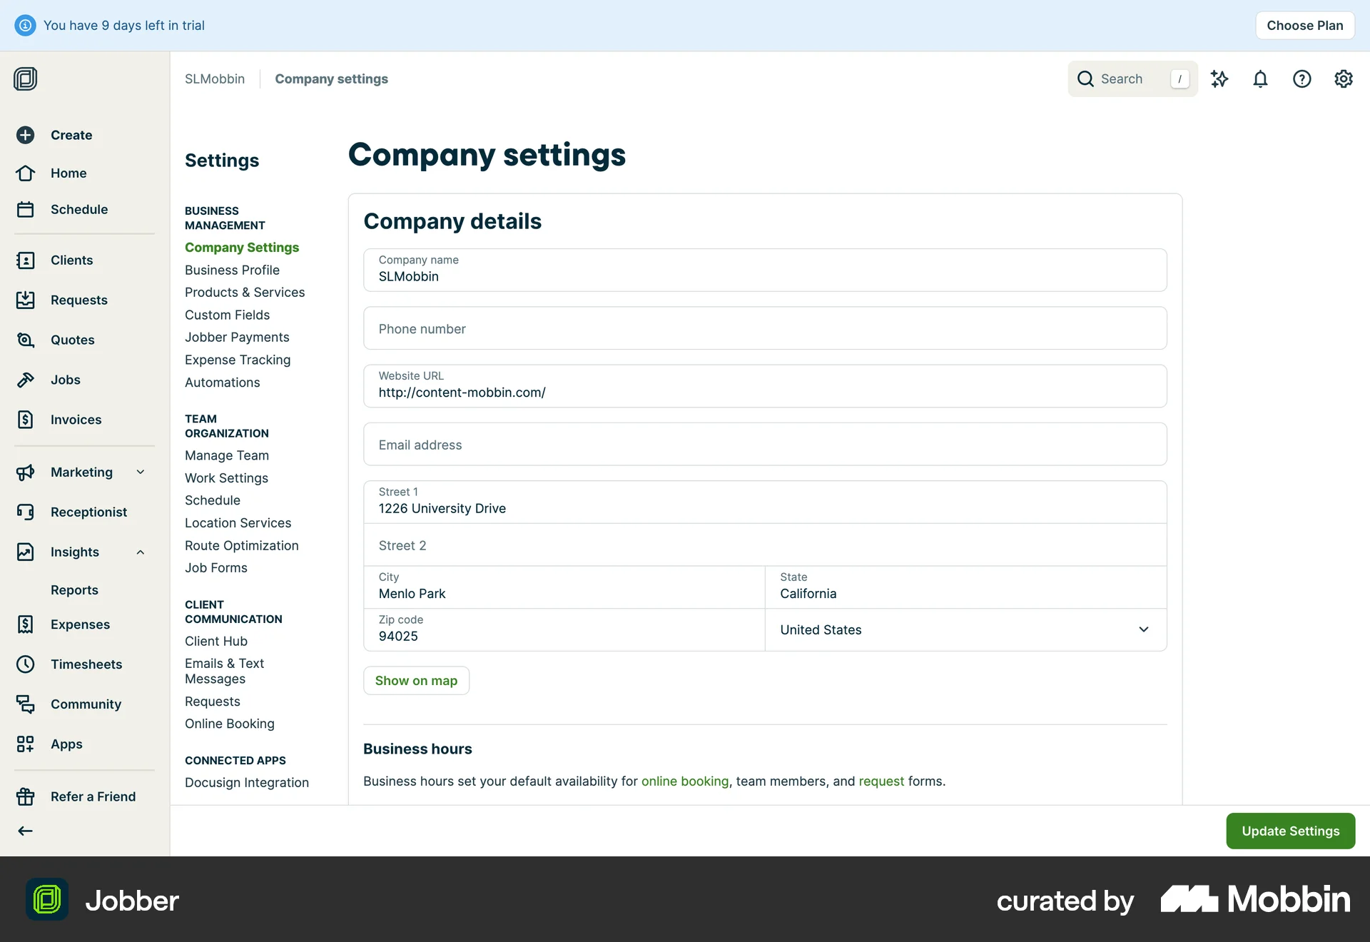Collapse the Insights section chevron

click(x=140, y=552)
